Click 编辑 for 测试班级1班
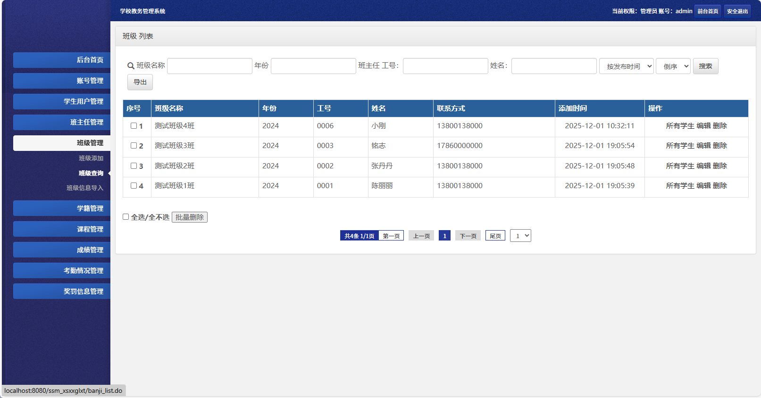761x398 pixels. pos(703,186)
